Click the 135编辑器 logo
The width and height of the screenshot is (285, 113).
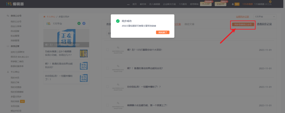click(15, 4)
